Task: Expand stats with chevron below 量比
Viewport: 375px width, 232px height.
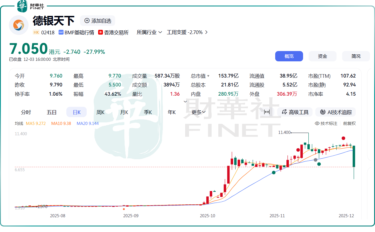Action: (185, 101)
